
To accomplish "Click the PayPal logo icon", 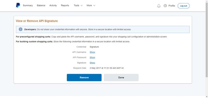I will [18, 5].
